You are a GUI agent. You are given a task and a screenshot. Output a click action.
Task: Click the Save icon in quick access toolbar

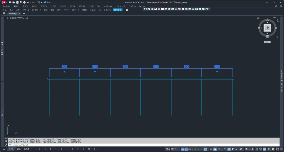click(x=17, y=2)
